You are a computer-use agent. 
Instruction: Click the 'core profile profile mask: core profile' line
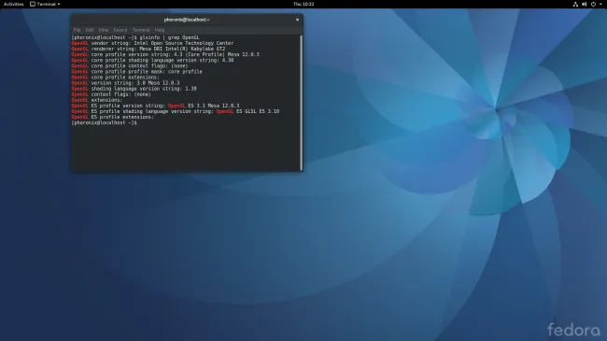coord(137,72)
